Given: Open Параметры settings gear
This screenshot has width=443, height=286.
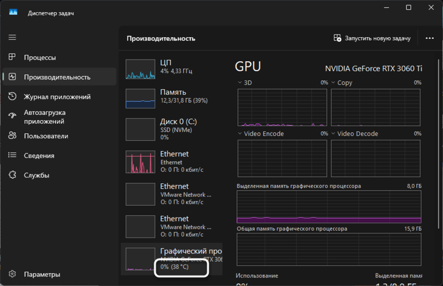Looking at the screenshot, I should (12, 274).
